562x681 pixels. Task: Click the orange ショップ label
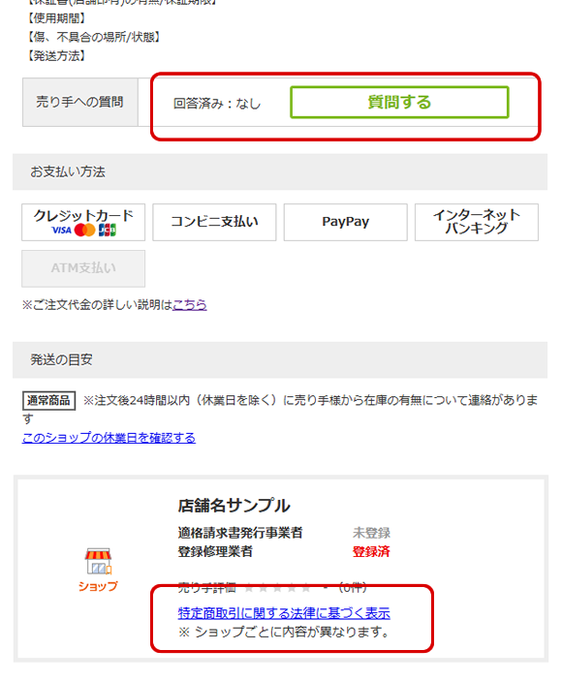pos(98,586)
